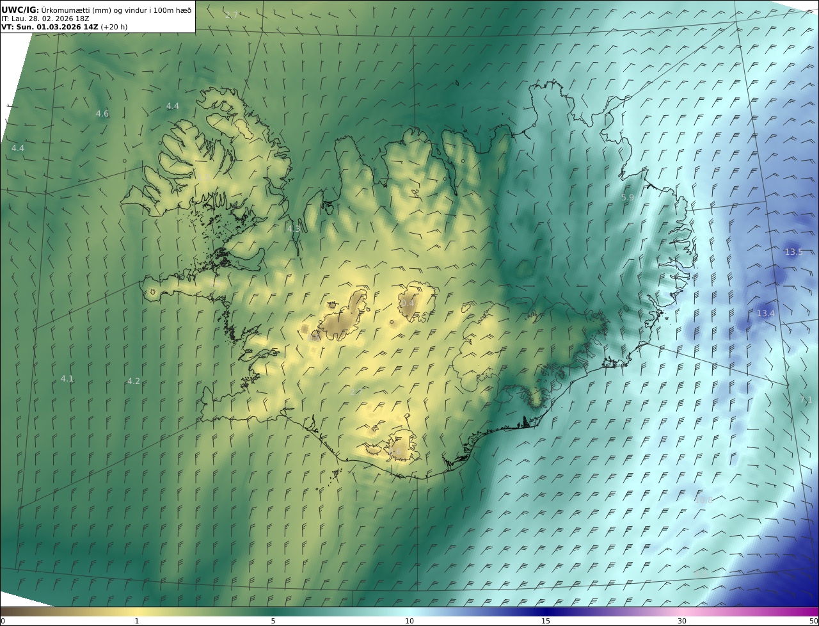This screenshot has width=819, height=626.
Task: Click the colorbar tick label 50
Action: (813, 621)
